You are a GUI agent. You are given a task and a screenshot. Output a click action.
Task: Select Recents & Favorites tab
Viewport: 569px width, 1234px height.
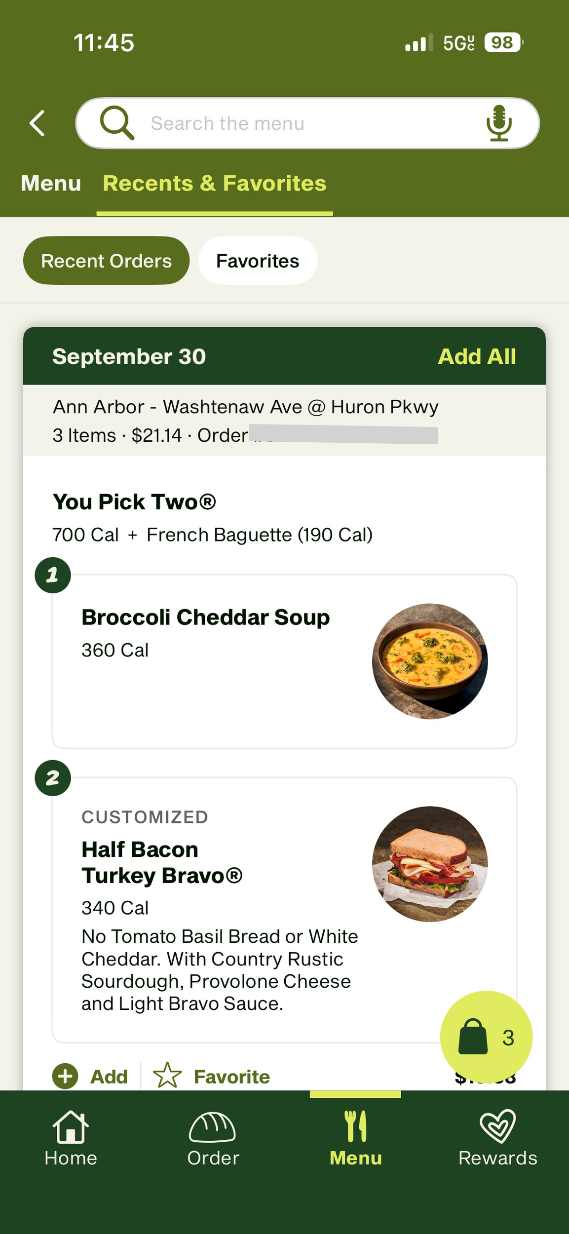215,183
